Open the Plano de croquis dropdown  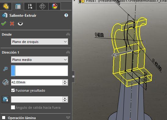pos(39,42)
